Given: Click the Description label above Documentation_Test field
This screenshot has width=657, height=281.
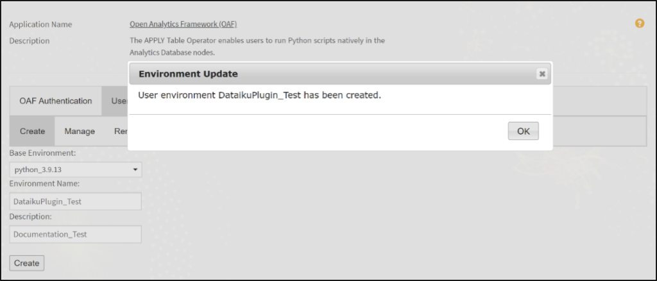Looking at the screenshot, I should 31,216.
